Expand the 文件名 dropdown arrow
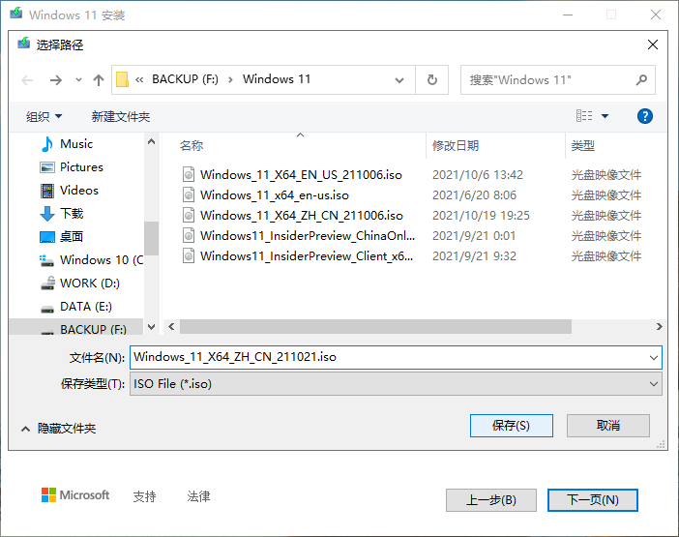 pos(654,358)
